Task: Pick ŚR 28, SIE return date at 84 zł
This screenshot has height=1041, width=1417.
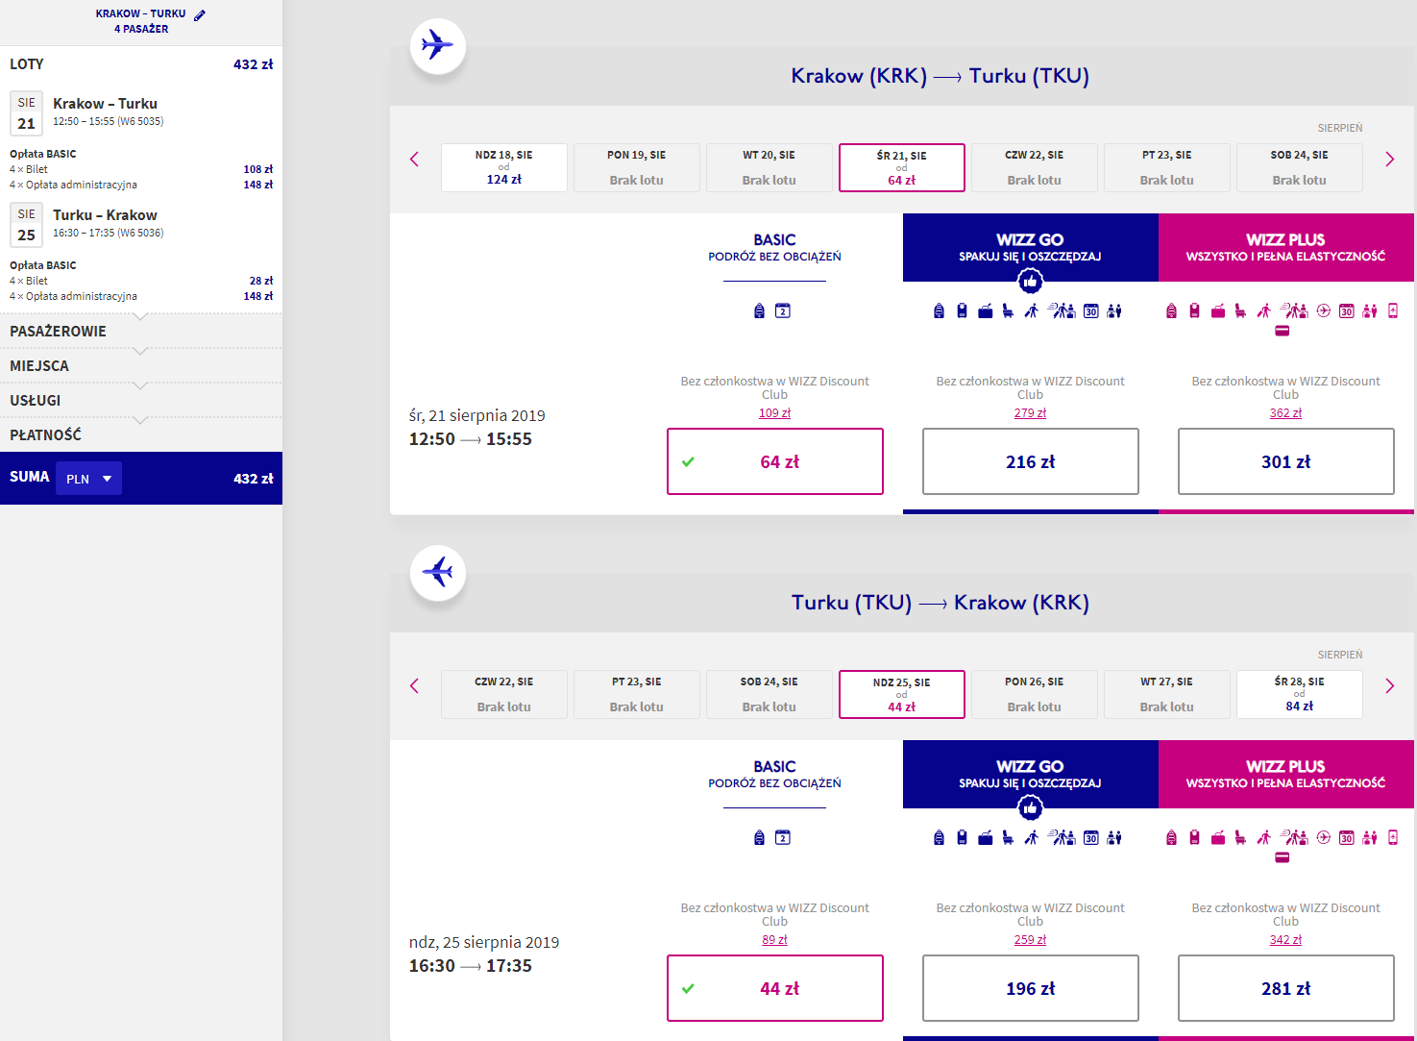Action: click(1300, 695)
